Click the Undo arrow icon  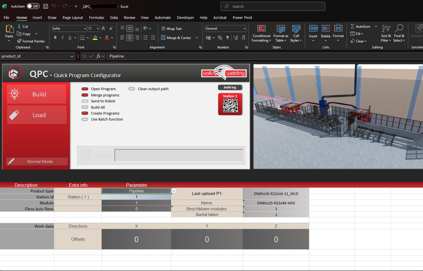pos(54,6)
